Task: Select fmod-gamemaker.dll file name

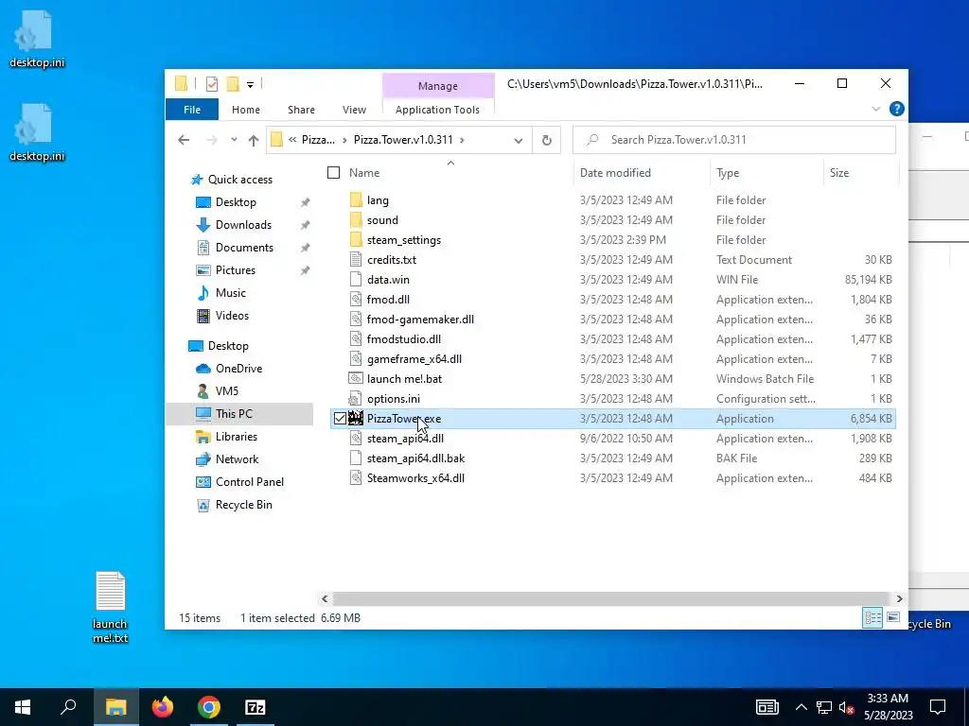Action: click(x=420, y=320)
